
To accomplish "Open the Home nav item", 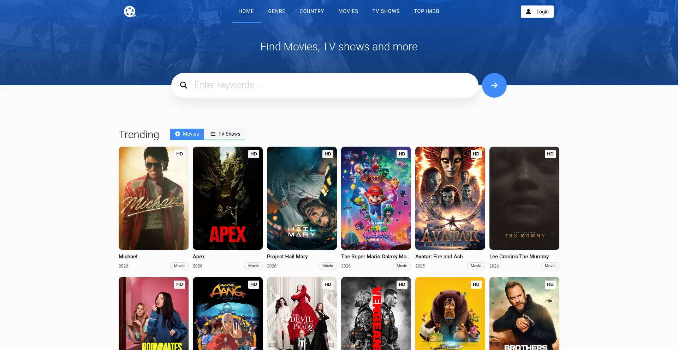I will 246,11.
